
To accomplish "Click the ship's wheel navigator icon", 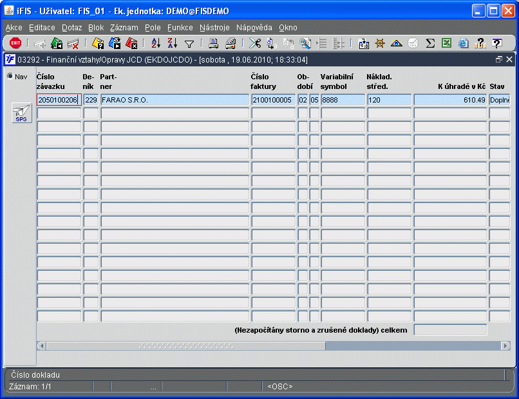I will 380,43.
